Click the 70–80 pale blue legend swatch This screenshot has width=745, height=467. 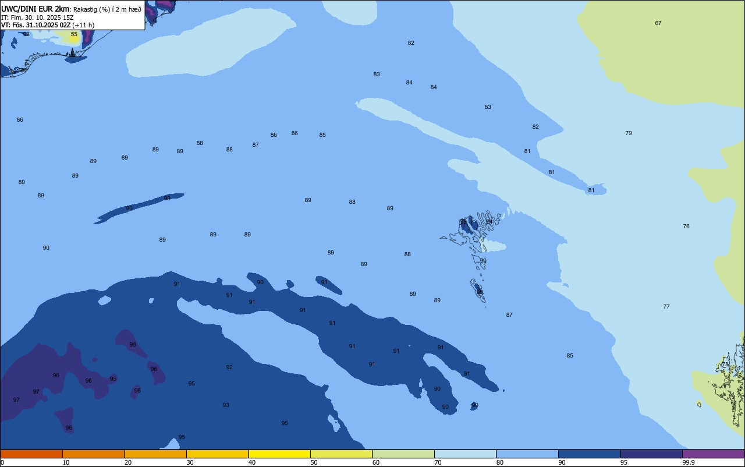coord(465,454)
